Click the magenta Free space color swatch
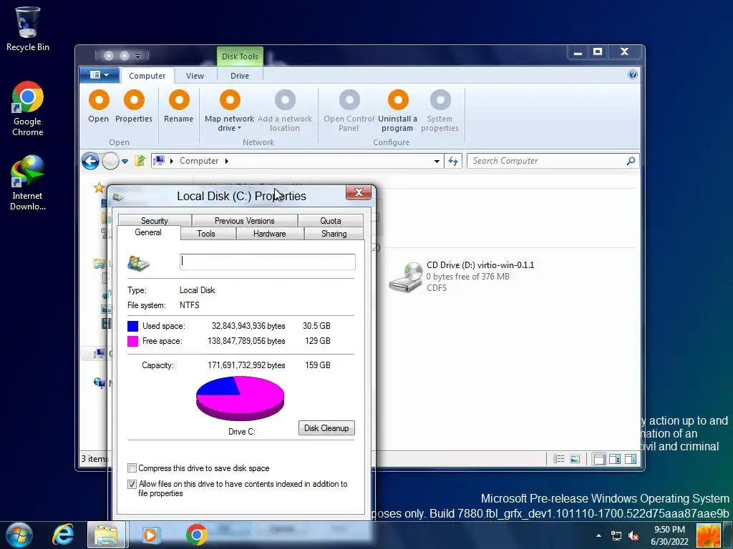This screenshot has height=549, width=733. click(132, 341)
